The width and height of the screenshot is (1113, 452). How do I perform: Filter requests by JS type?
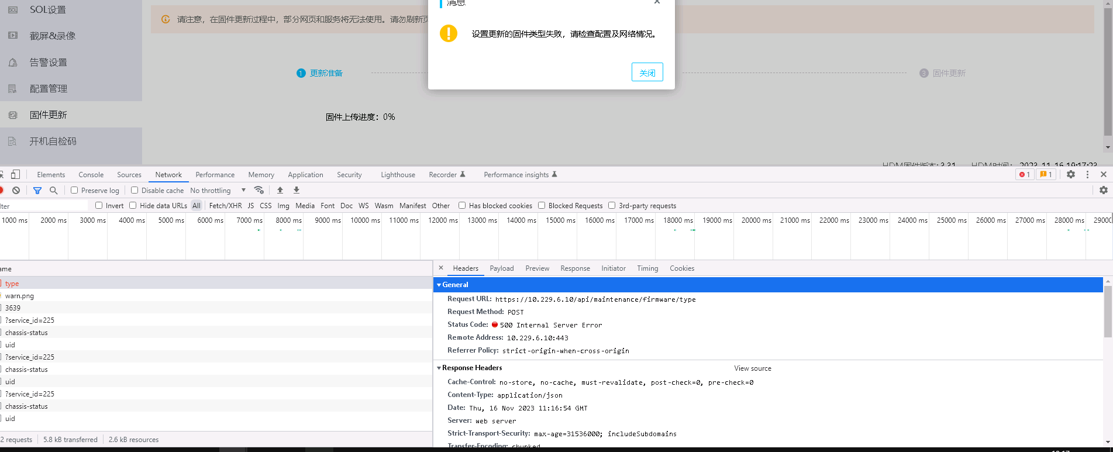click(x=251, y=206)
